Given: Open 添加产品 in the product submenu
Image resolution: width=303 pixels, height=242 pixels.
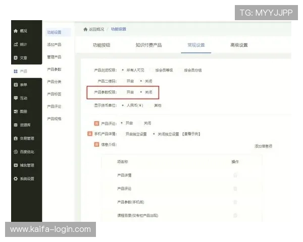Looking at the screenshot, I should click(55, 44).
